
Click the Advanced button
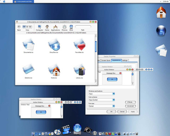pos(130,106)
